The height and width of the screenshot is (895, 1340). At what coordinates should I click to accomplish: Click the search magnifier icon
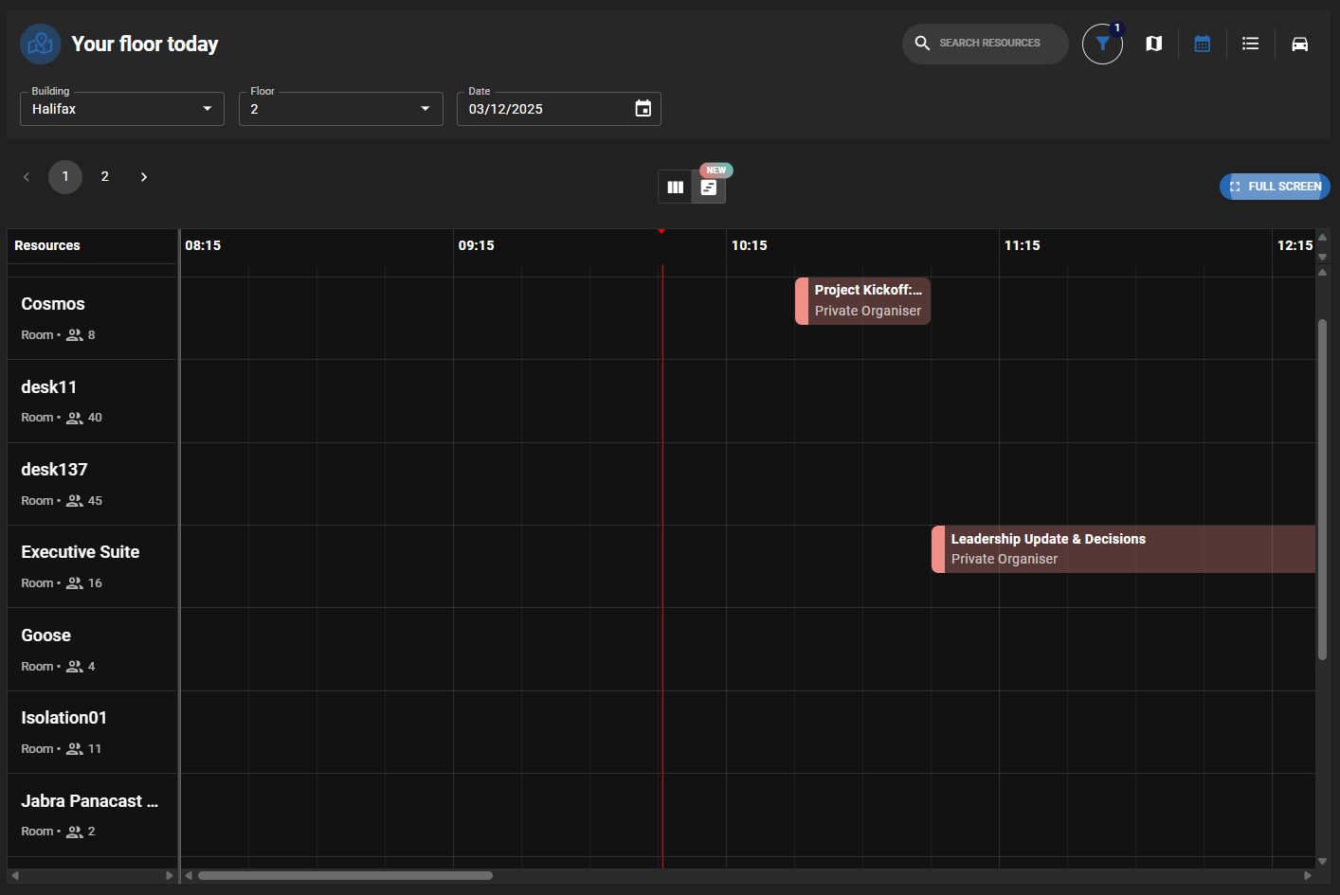(x=922, y=44)
